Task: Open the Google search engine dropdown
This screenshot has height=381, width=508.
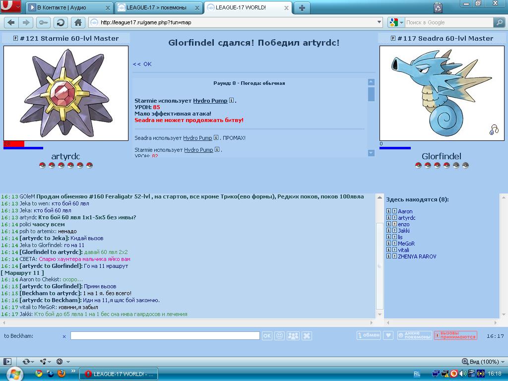Action: point(402,22)
